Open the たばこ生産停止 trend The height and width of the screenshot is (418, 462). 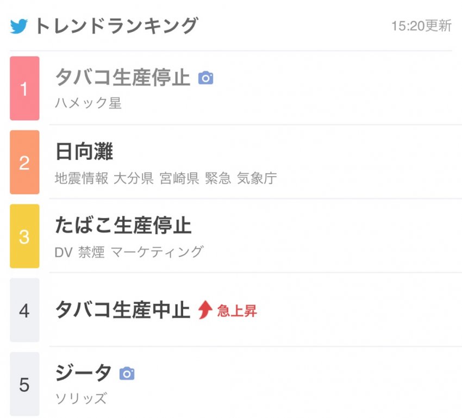[x=123, y=225]
